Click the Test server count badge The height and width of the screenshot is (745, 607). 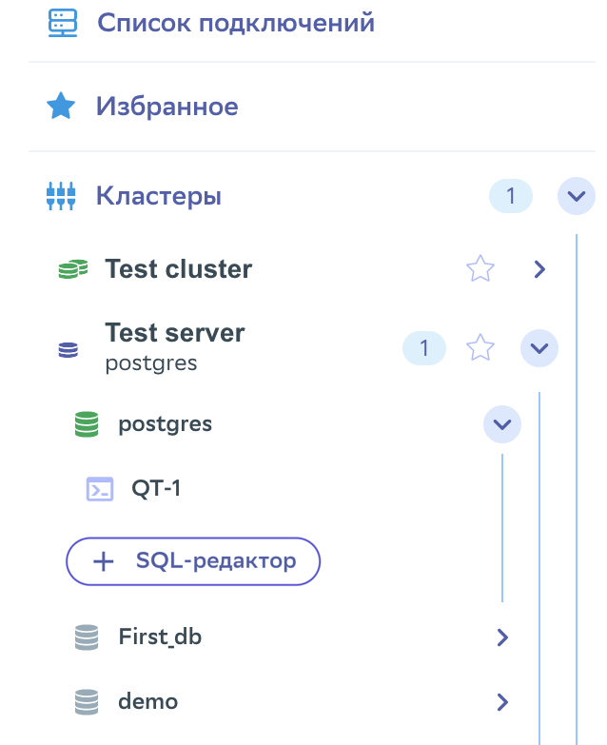click(424, 348)
